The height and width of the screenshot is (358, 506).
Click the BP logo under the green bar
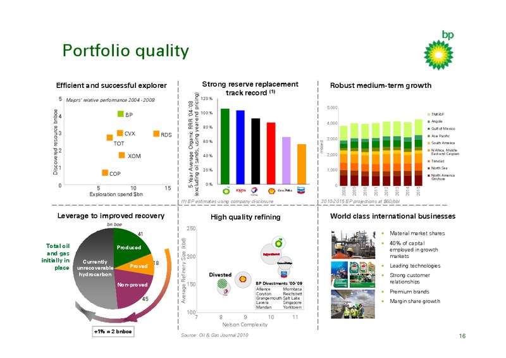point(226,191)
